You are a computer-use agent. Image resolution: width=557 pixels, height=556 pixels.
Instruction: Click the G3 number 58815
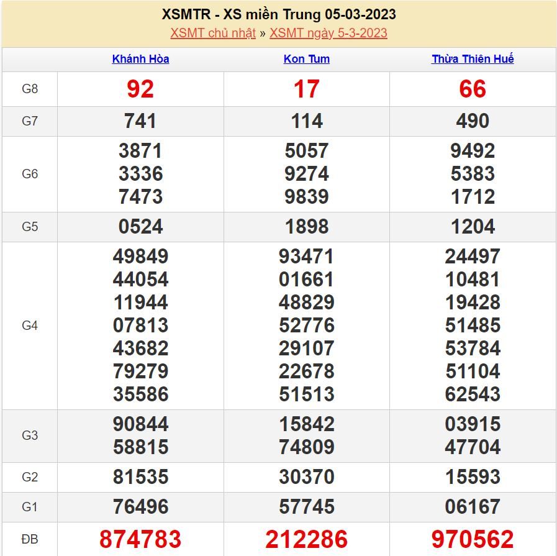pos(141,447)
